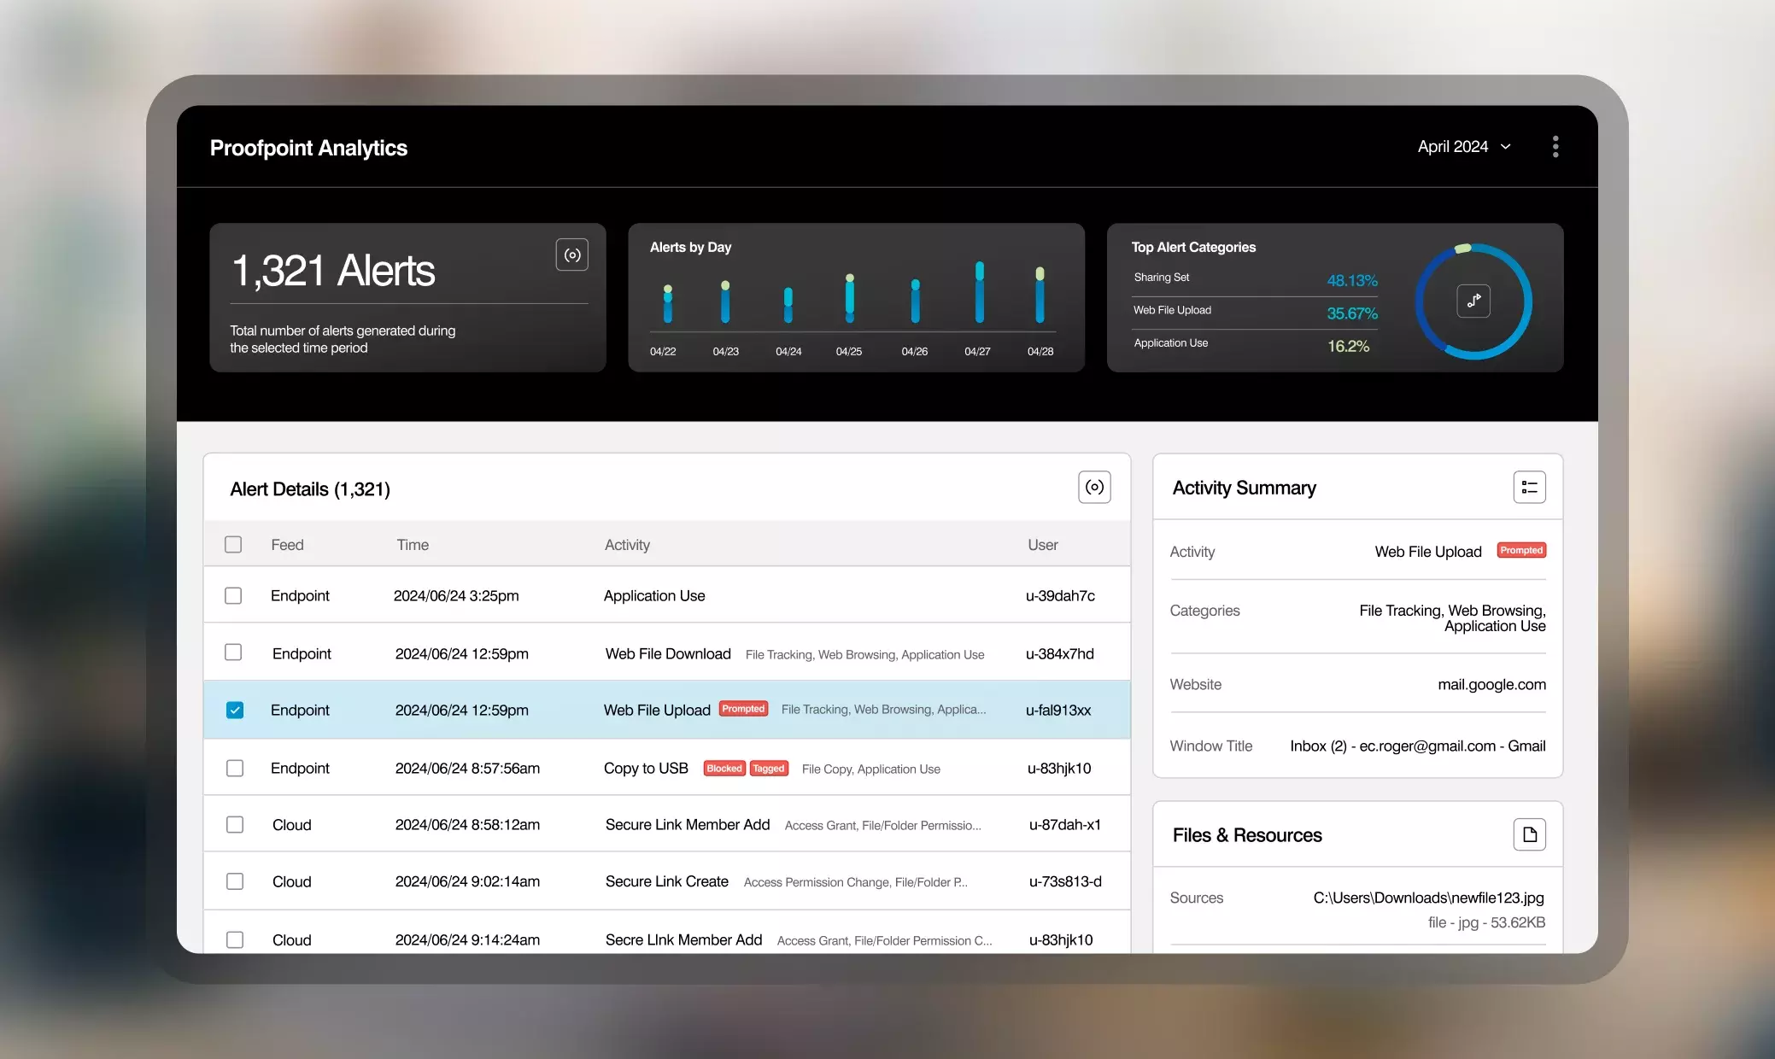The image size is (1775, 1059).
Task: Click the Tagged badge on Copy to USB row
Action: (x=768, y=768)
